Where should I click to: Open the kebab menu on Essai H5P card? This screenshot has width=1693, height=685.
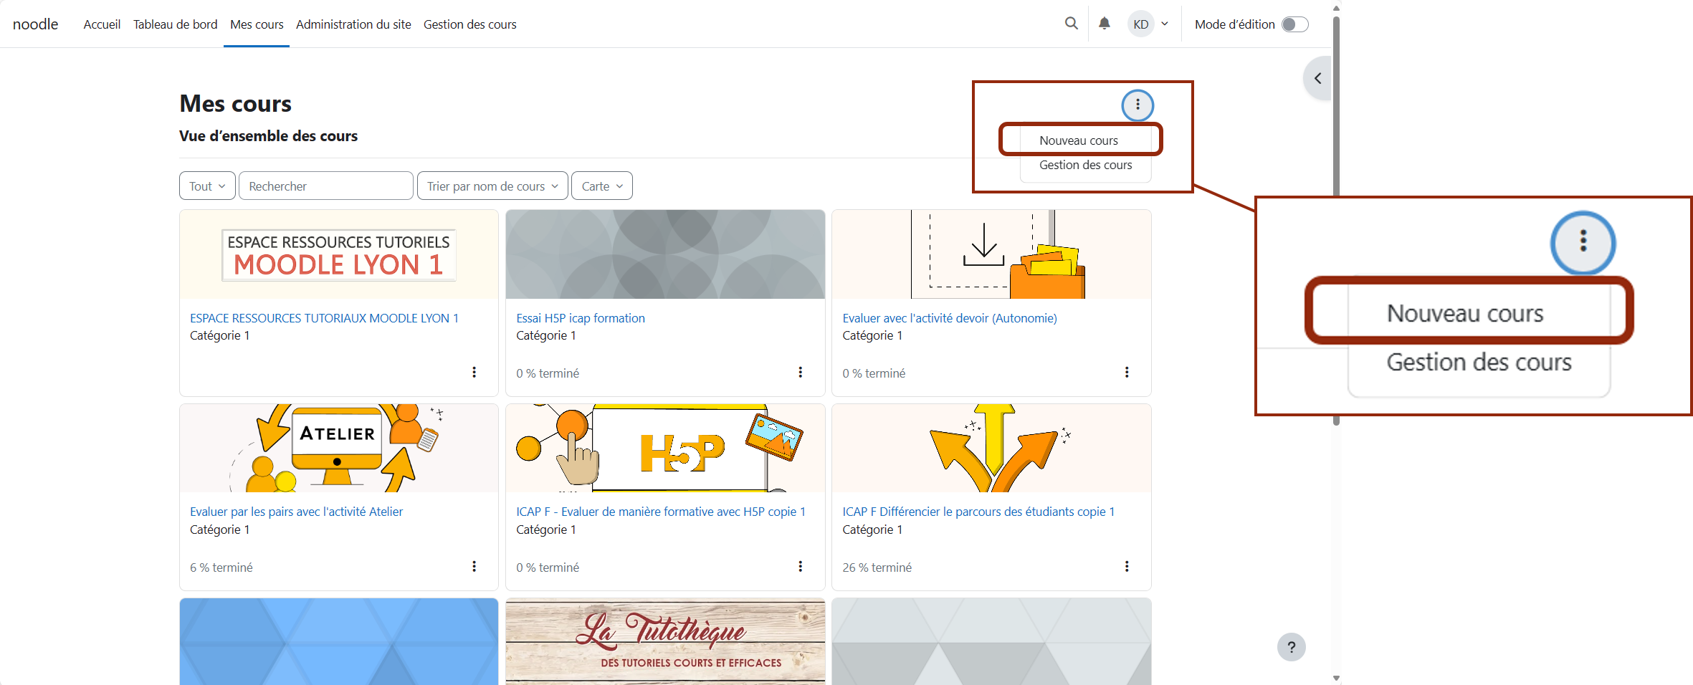pos(800,372)
